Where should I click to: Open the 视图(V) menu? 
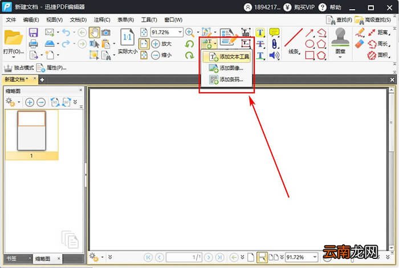point(54,20)
